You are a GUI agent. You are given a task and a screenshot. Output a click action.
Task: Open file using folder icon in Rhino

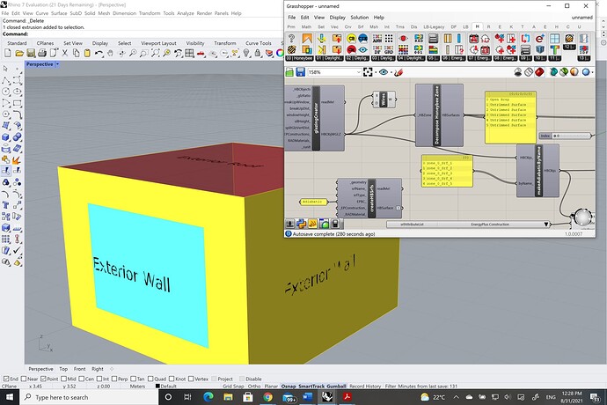tap(19, 53)
